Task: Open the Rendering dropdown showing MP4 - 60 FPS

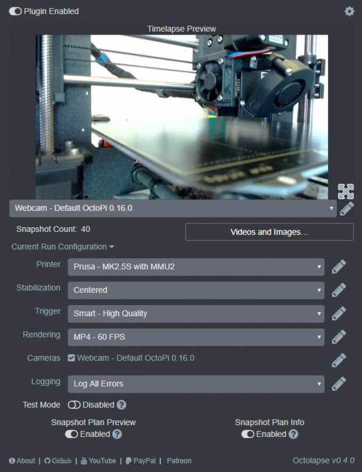Action: click(x=195, y=337)
